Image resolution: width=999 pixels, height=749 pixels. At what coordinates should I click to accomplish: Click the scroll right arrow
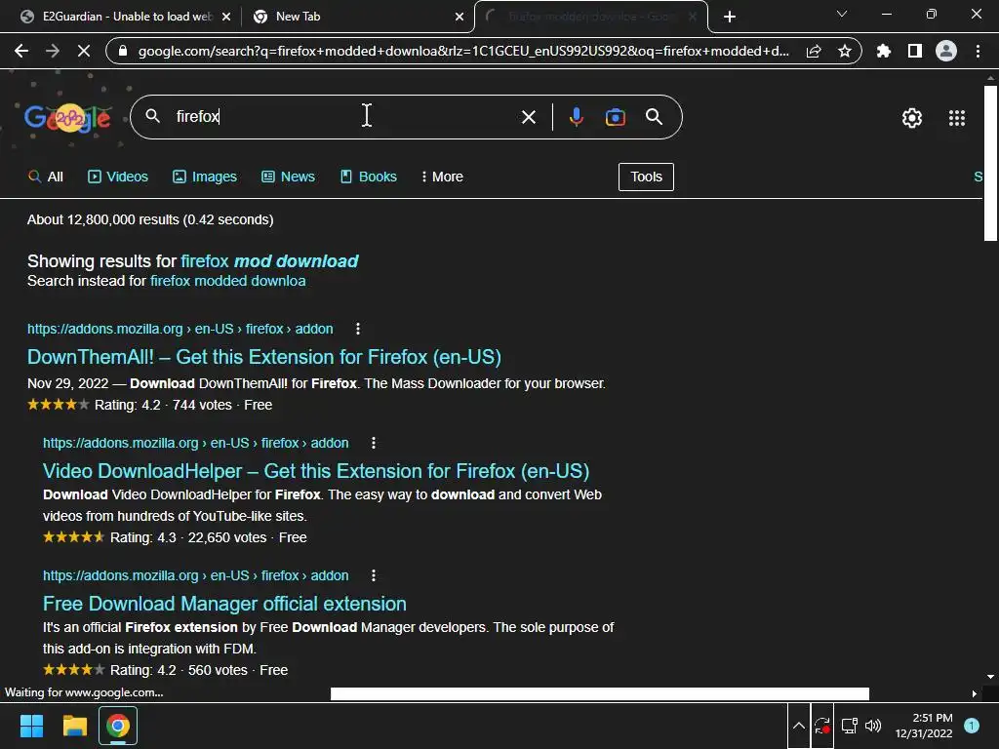(975, 693)
